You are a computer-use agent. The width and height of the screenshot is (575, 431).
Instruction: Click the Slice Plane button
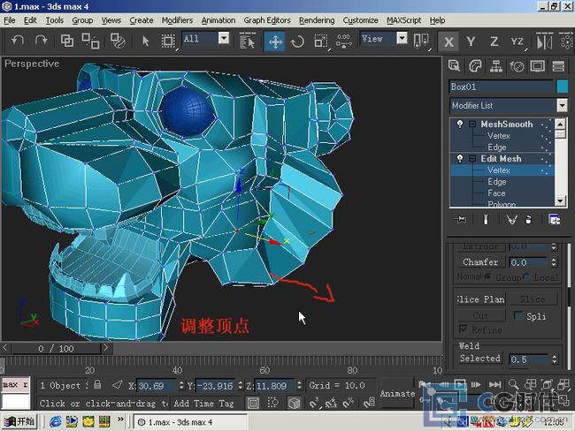480,299
